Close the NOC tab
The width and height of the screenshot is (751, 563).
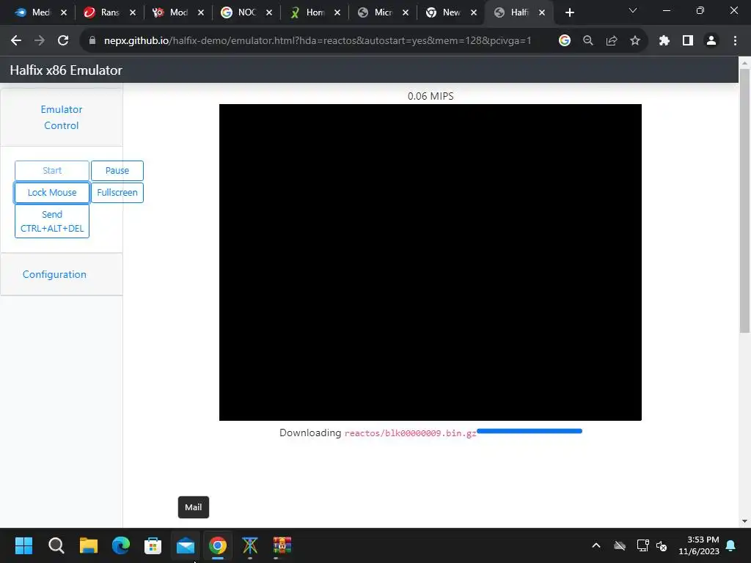[x=269, y=12]
